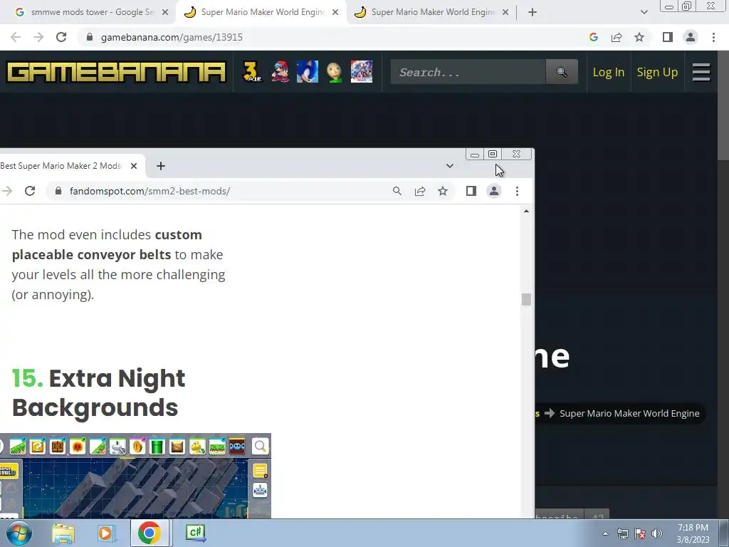Open the side panel in the GameBanana window
This screenshot has width=729, height=547.
[668, 37]
